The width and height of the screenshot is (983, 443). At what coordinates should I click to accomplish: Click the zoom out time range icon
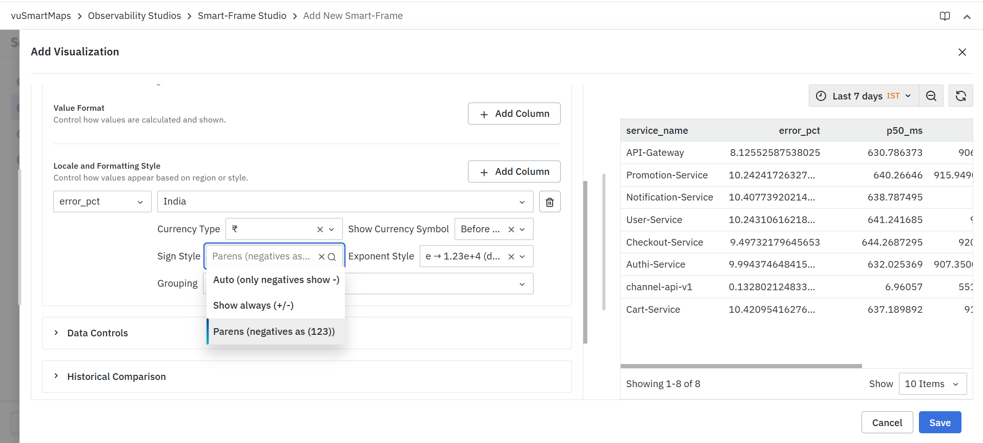[x=931, y=96]
